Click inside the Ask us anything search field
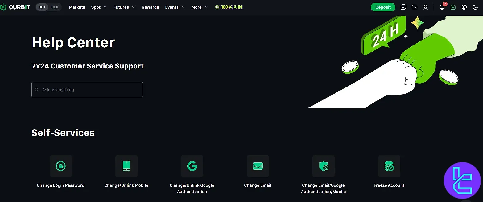This screenshot has width=483, height=202. 87,89
